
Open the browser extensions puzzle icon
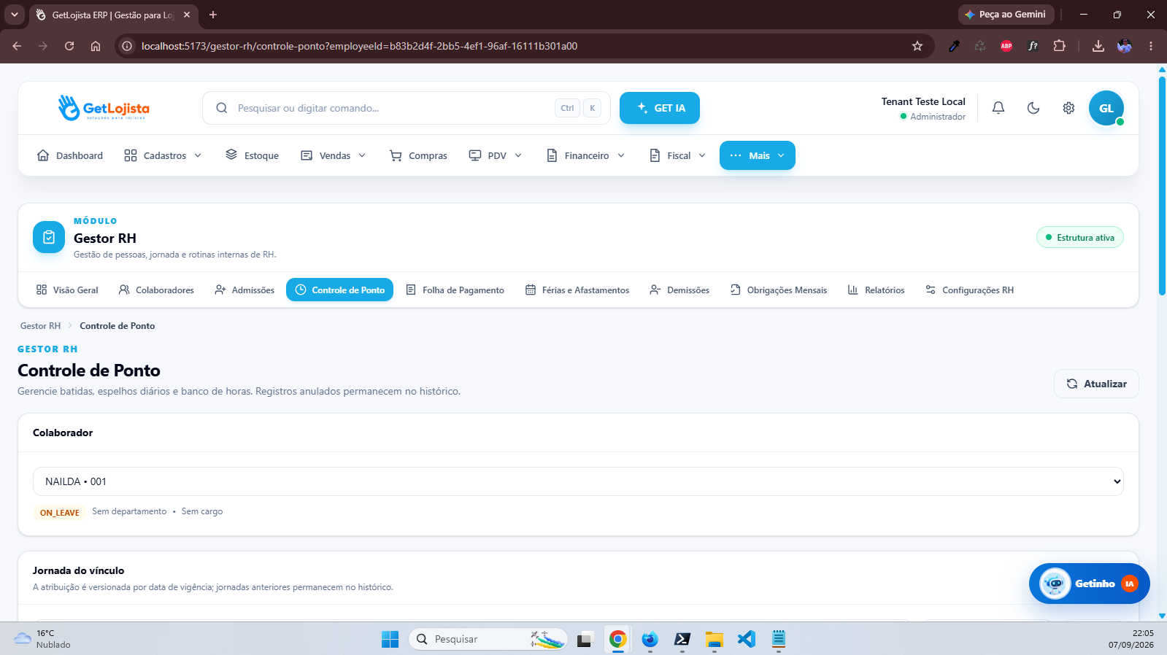(x=1059, y=46)
